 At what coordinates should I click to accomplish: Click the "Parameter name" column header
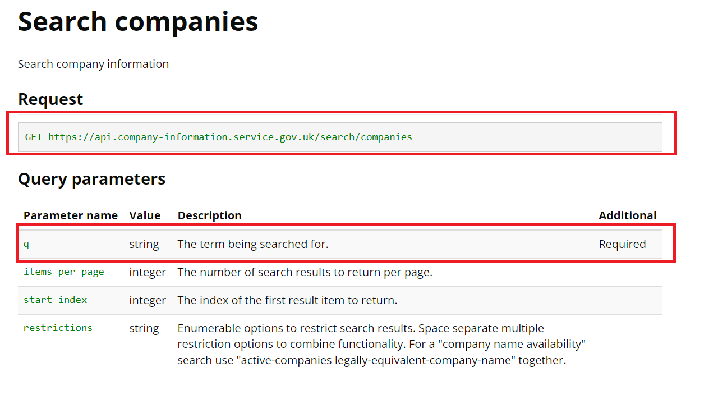(x=71, y=215)
